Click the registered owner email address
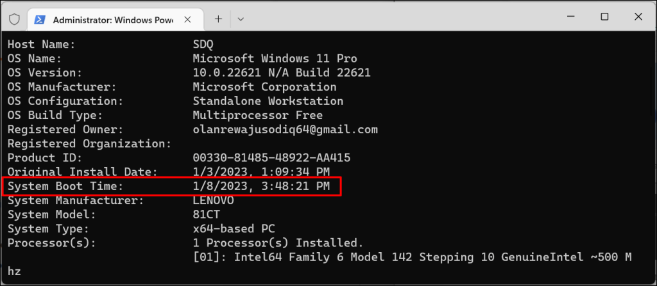Image resolution: width=657 pixels, height=286 pixels. (285, 130)
